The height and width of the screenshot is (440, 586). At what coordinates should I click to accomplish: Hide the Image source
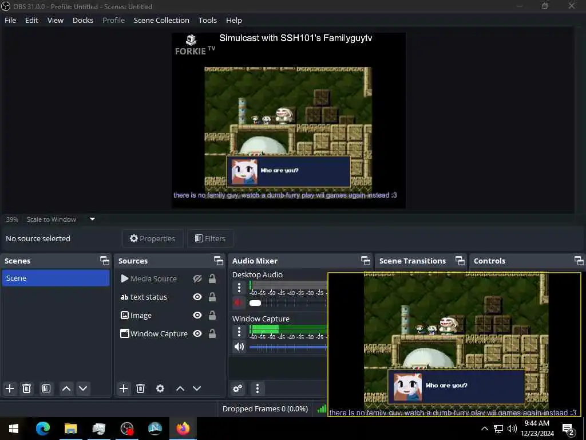(197, 316)
